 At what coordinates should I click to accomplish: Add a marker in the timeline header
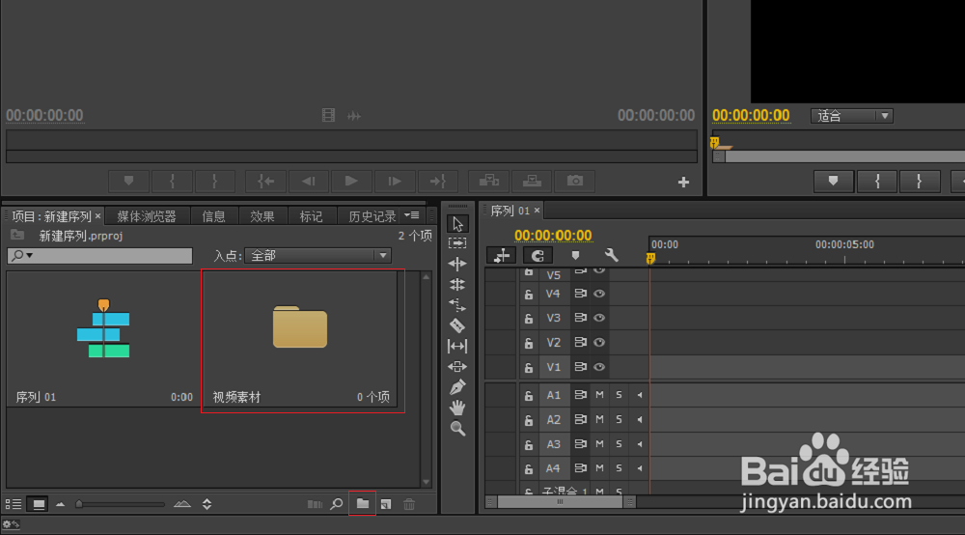pos(575,255)
